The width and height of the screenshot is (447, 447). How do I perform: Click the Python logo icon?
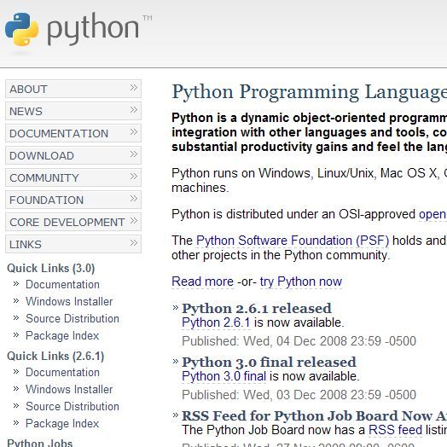point(21,29)
